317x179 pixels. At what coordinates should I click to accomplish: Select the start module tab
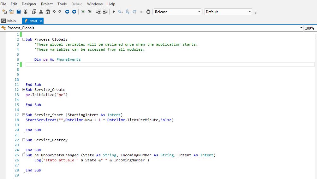(33, 21)
